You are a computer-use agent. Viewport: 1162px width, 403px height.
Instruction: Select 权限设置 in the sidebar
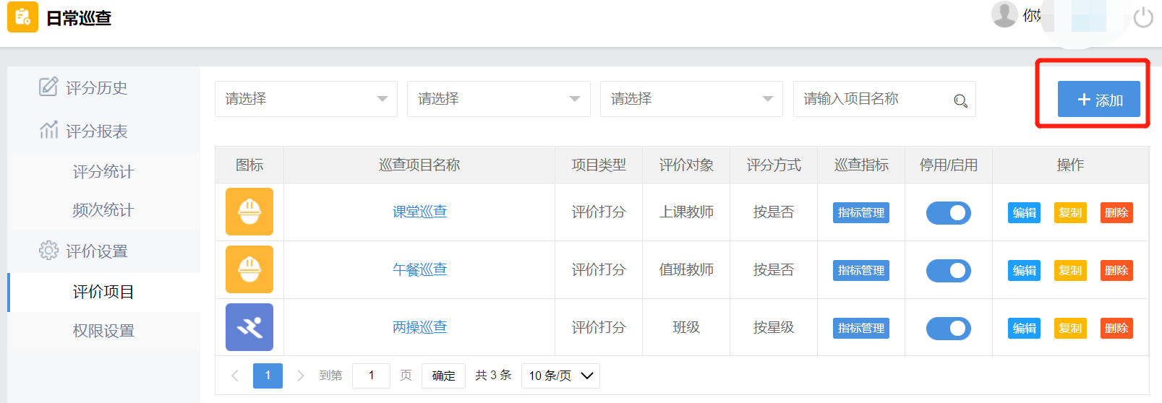[103, 331]
